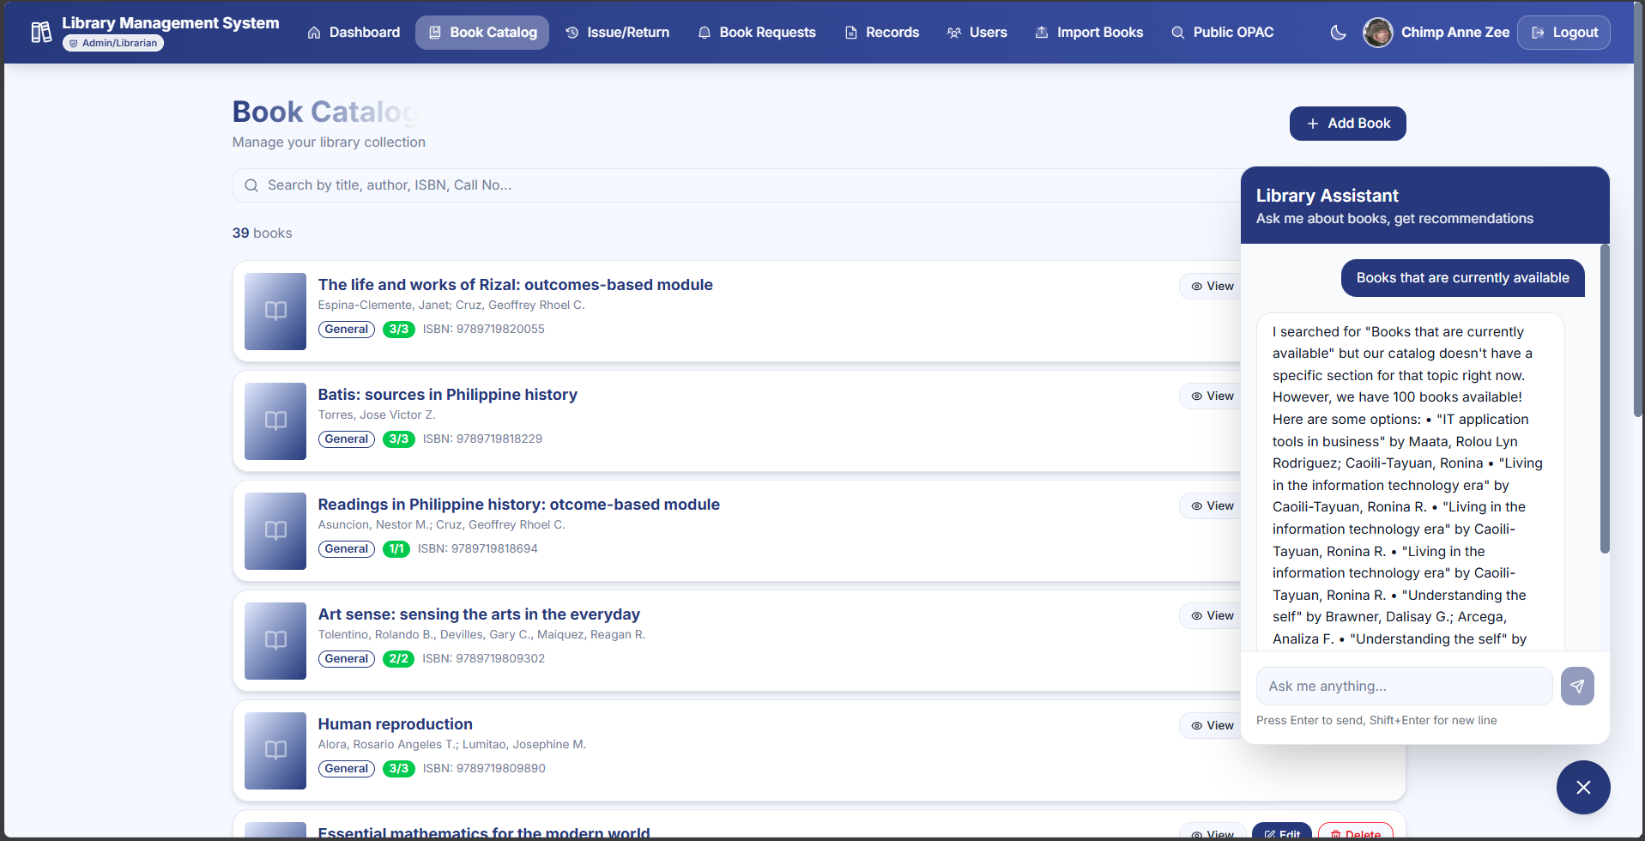Click the Library Management System logo icon
1645x841 pixels.
41,33
